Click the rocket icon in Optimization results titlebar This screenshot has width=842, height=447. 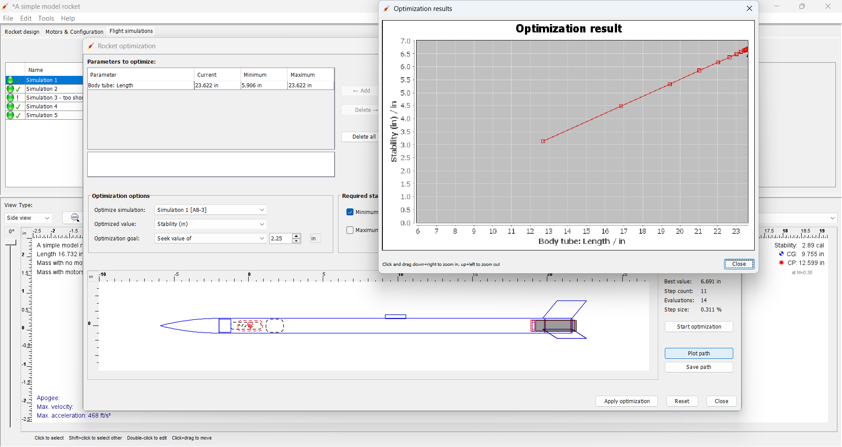[386, 8]
